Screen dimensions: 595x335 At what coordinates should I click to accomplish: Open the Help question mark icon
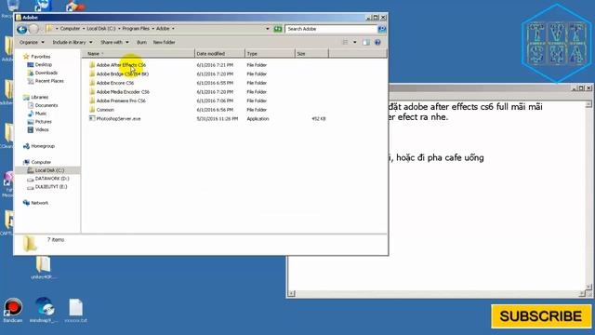click(377, 42)
